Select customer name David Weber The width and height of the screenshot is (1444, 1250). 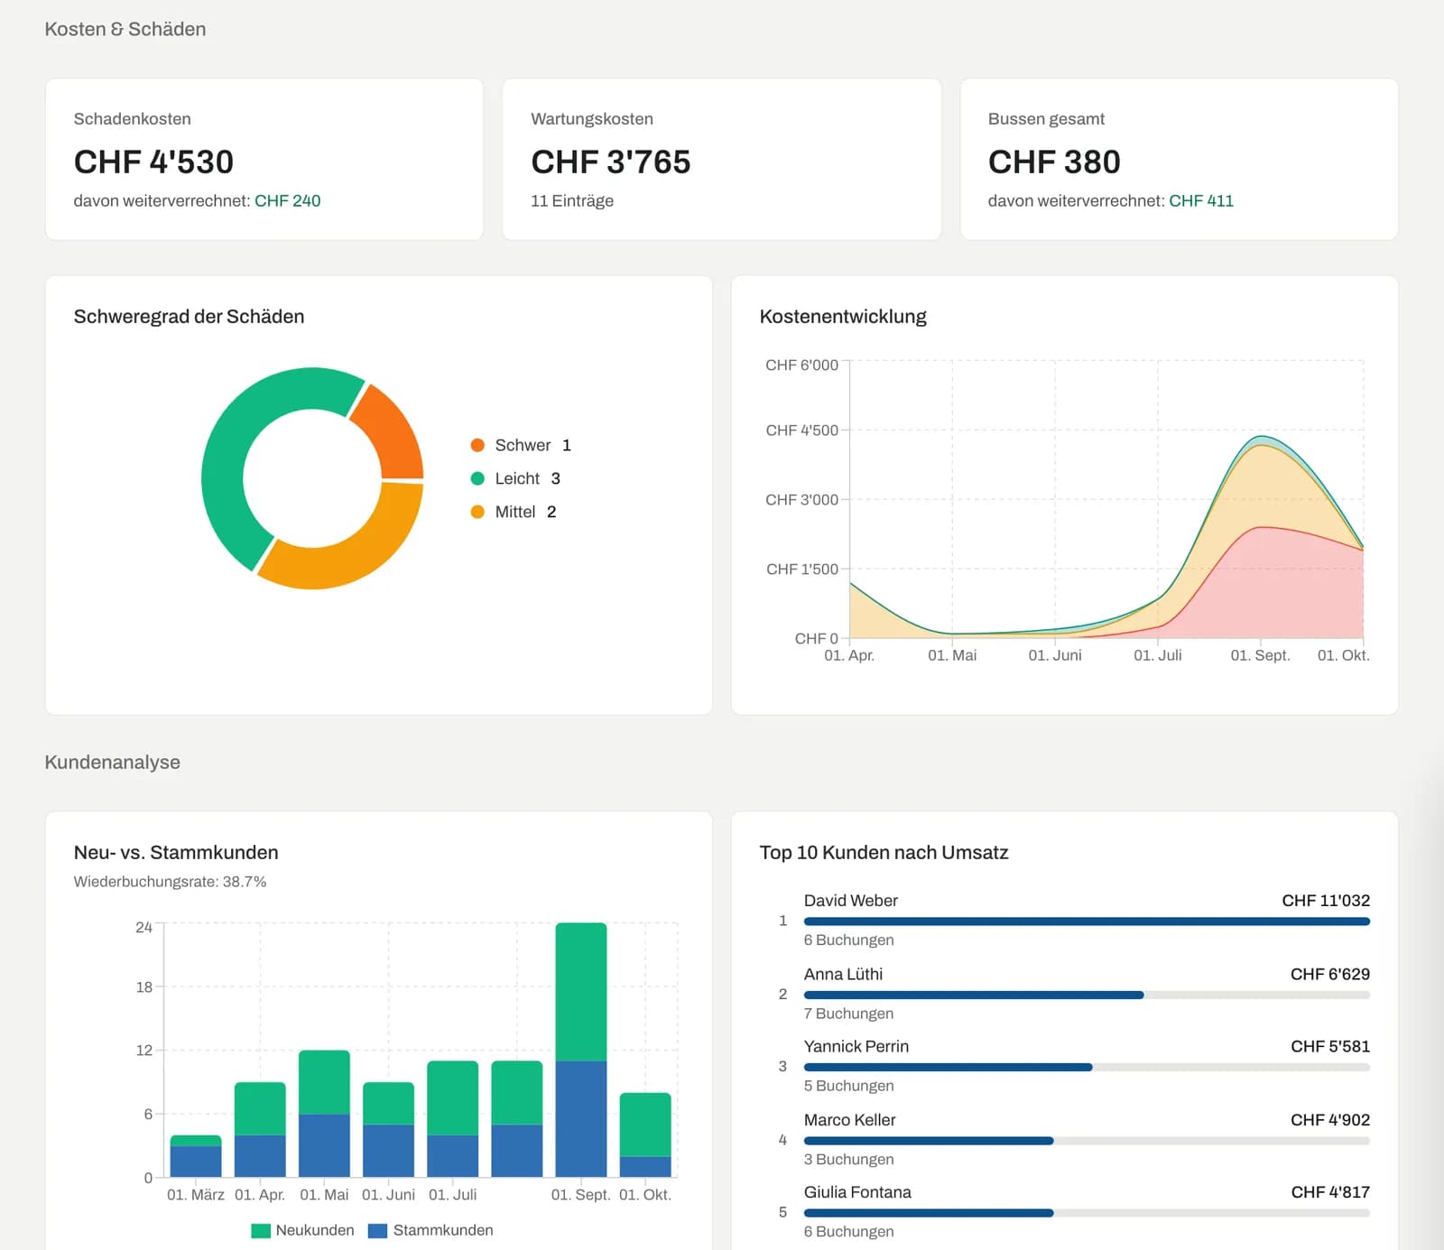pos(851,901)
